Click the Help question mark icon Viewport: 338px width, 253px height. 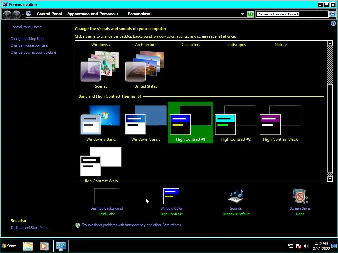click(x=333, y=23)
